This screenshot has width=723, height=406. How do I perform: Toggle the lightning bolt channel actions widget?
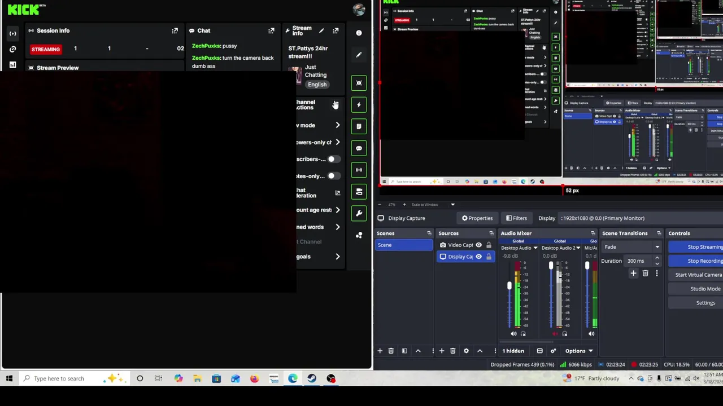click(x=359, y=104)
